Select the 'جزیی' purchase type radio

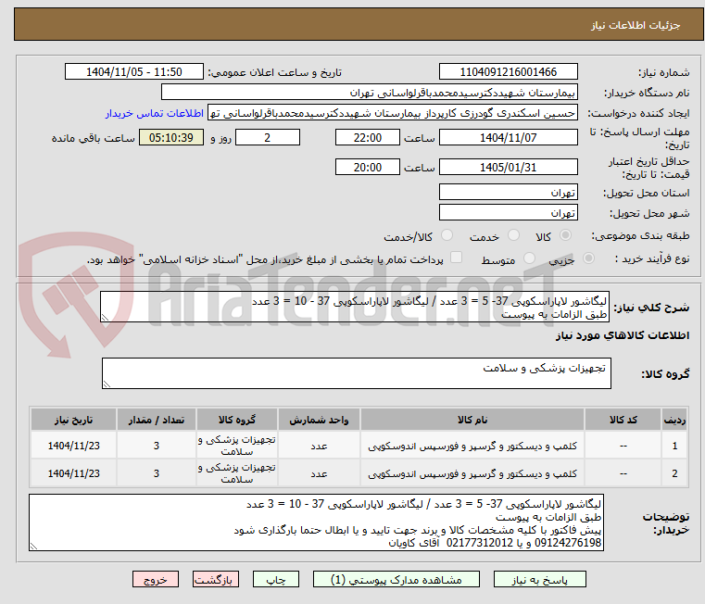click(588, 258)
